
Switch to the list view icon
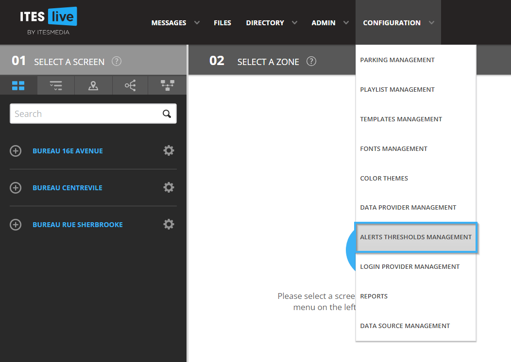pyautogui.click(x=55, y=85)
